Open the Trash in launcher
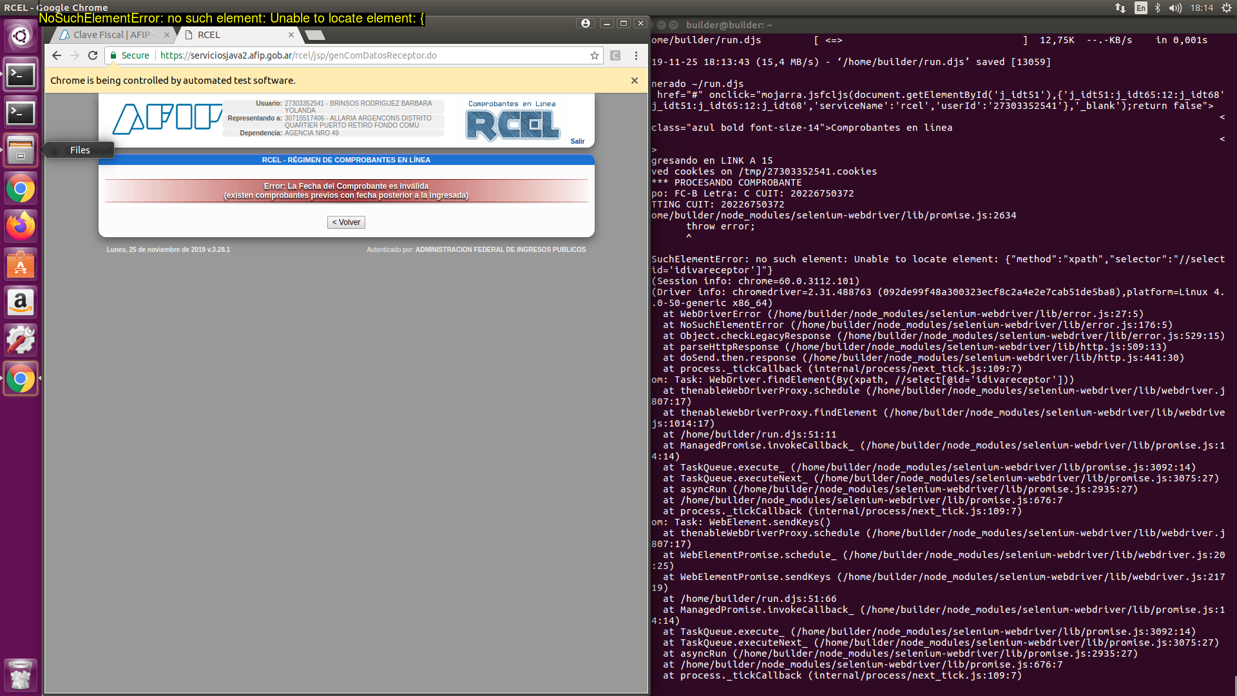 (x=21, y=675)
